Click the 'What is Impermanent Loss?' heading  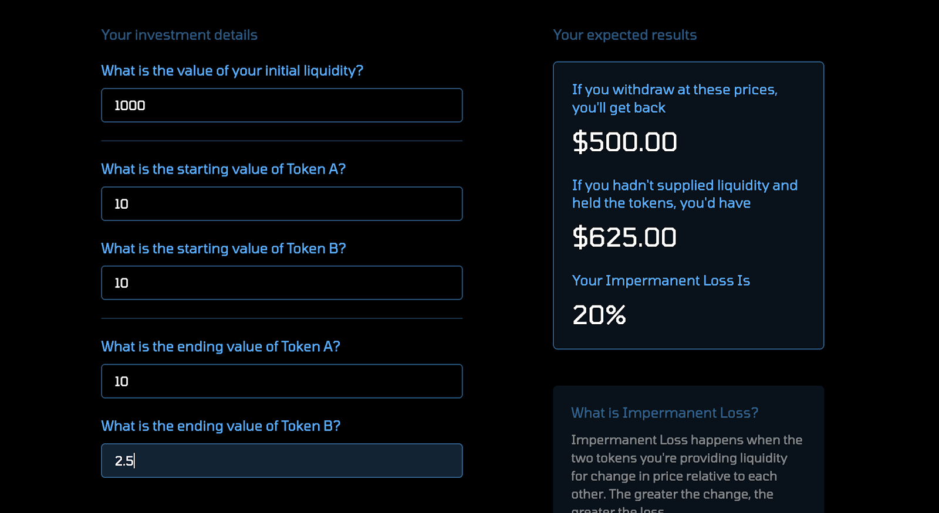[x=664, y=412]
